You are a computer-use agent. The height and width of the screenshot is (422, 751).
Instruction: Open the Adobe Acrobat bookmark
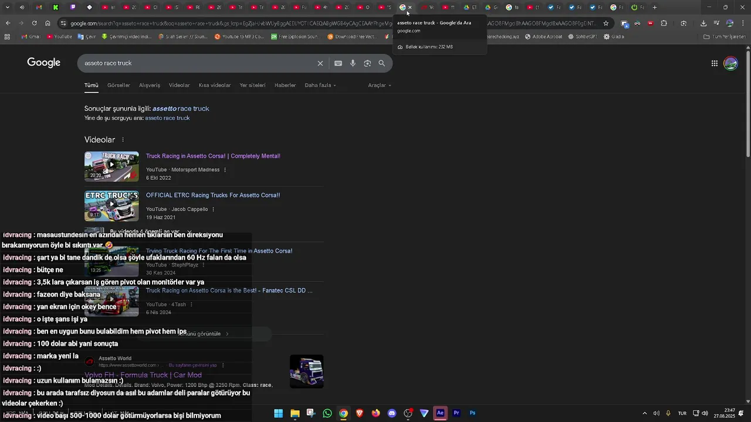(543, 36)
